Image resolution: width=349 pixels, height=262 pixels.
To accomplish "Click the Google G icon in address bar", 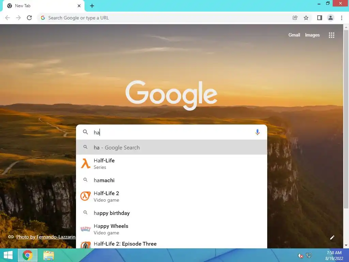I will click(43, 18).
